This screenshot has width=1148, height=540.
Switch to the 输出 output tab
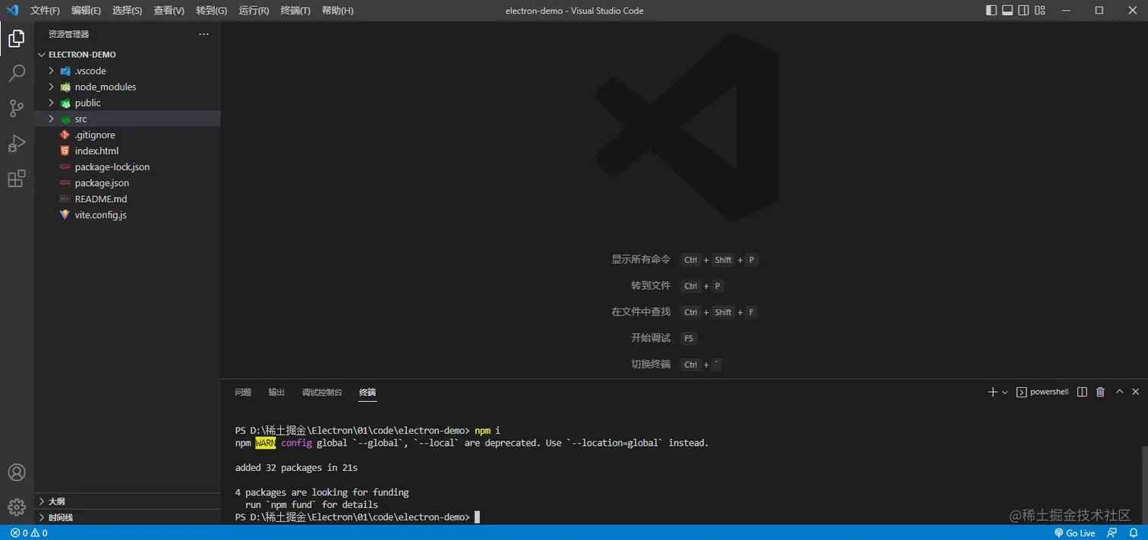[276, 393]
